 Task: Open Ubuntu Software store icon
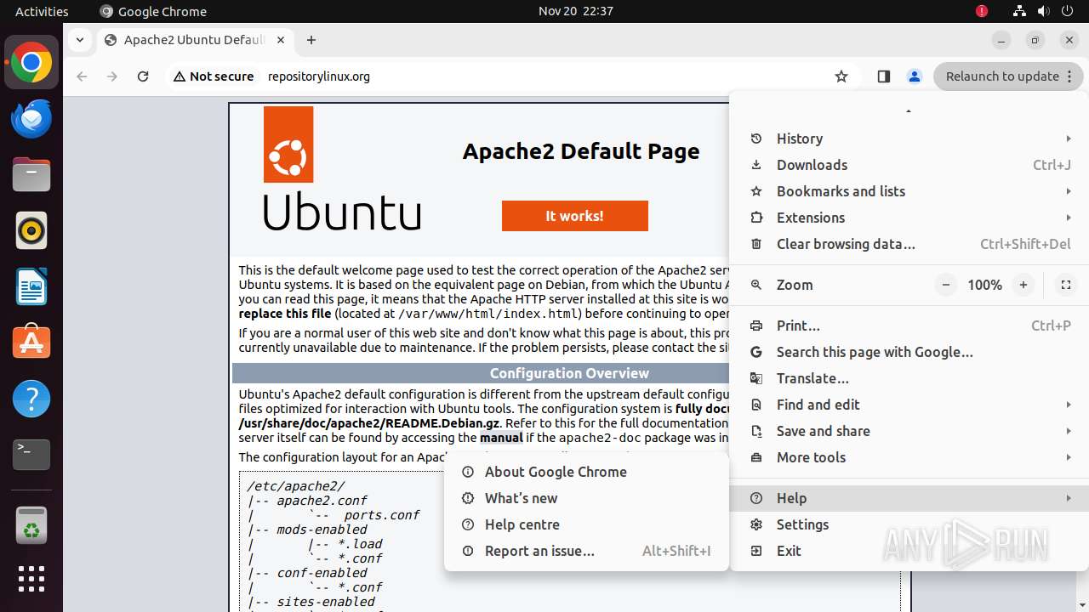31,342
